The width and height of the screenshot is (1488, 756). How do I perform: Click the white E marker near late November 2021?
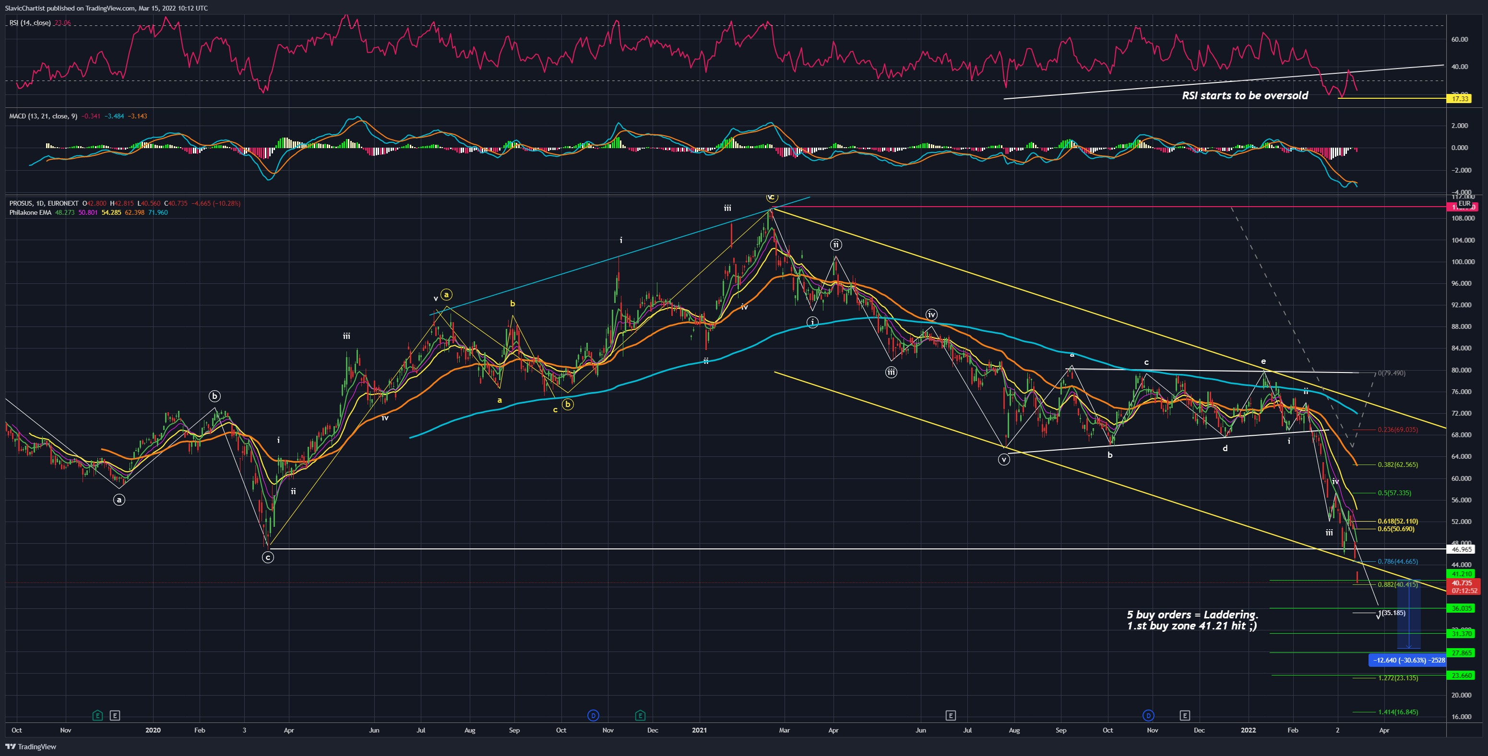(1185, 716)
